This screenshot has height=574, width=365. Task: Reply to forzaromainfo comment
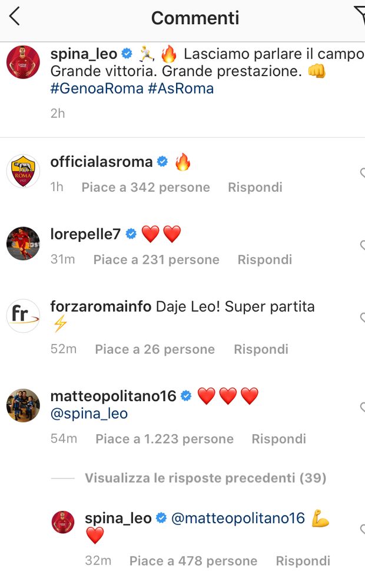tap(261, 349)
